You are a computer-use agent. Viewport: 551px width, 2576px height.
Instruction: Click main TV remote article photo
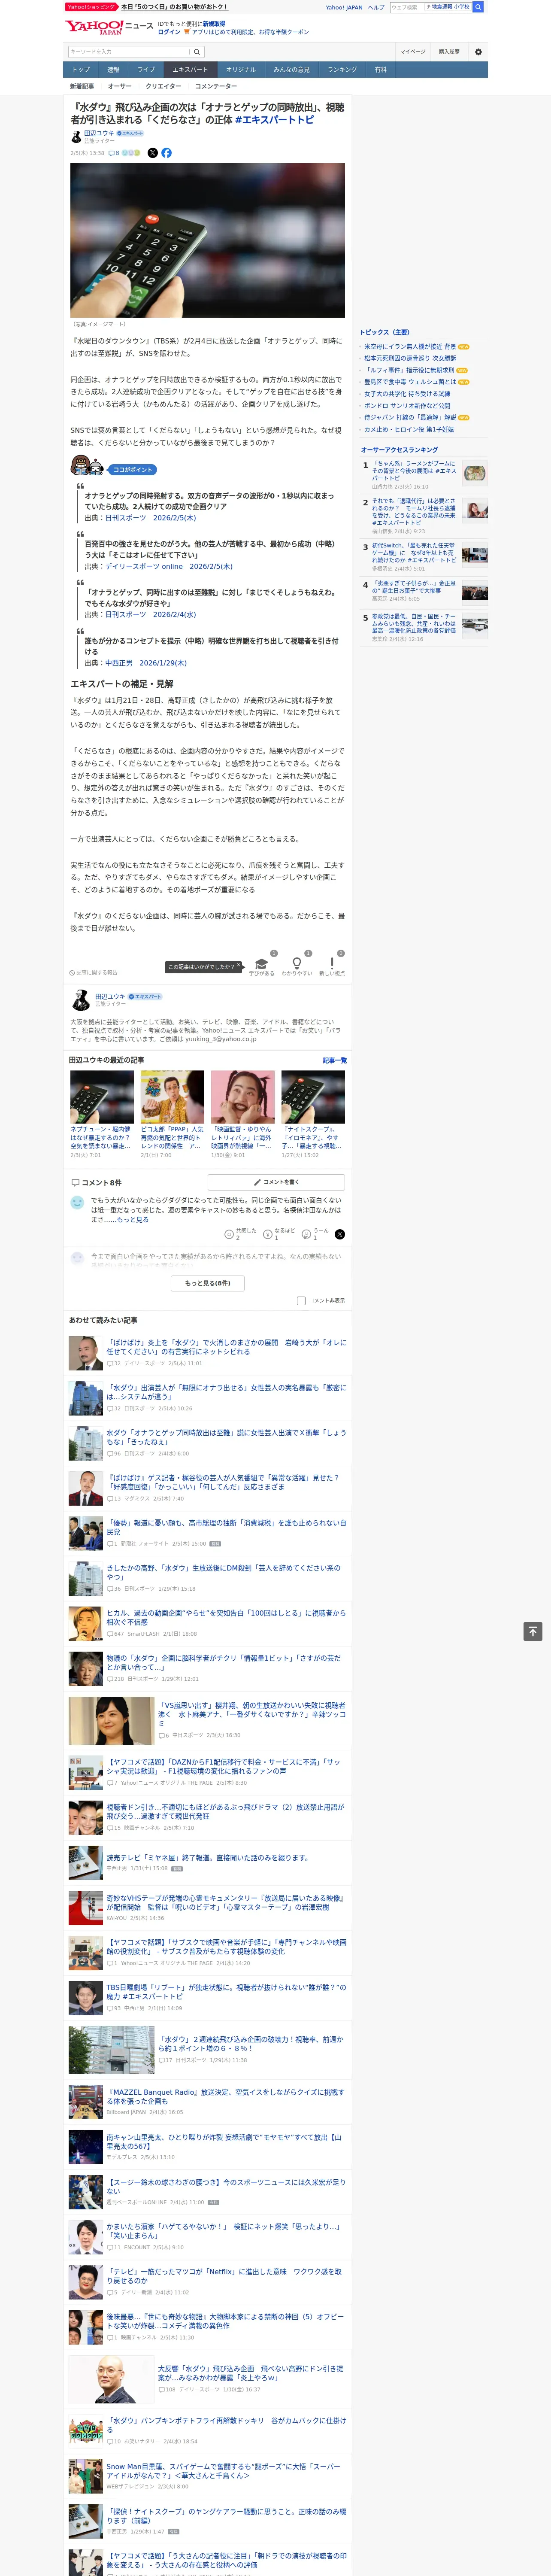click(207, 241)
